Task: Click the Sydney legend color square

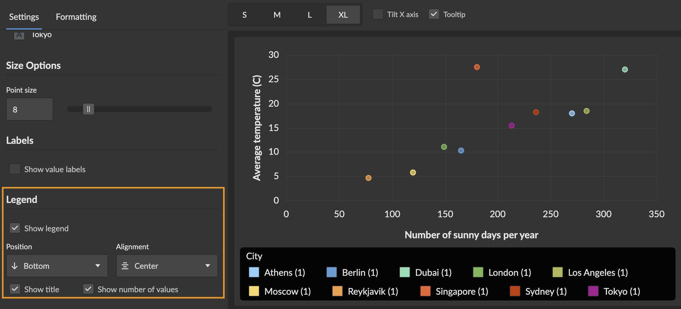Action: click(515, 291)
